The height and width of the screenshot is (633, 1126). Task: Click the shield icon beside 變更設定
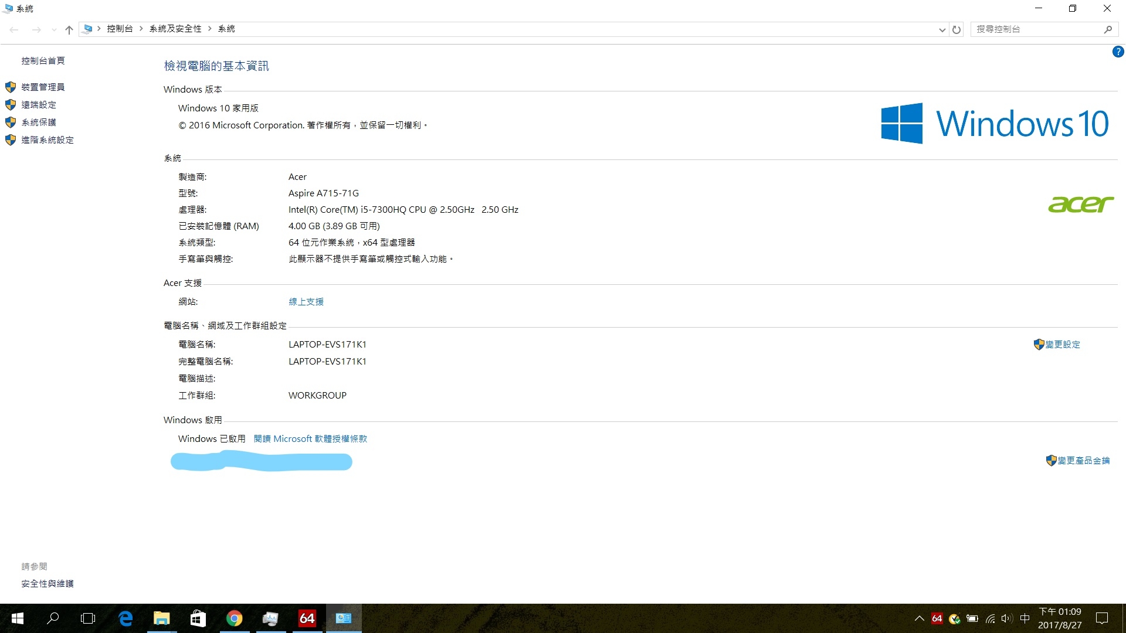(1039, 345)
